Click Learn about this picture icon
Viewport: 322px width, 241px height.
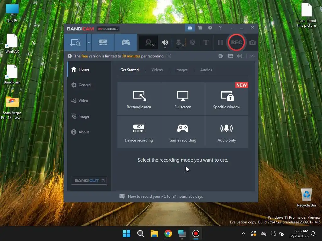pos(306,15)
